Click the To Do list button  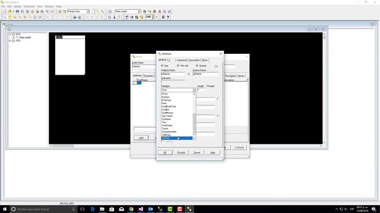pyautogui.click(x=239, y=147)
